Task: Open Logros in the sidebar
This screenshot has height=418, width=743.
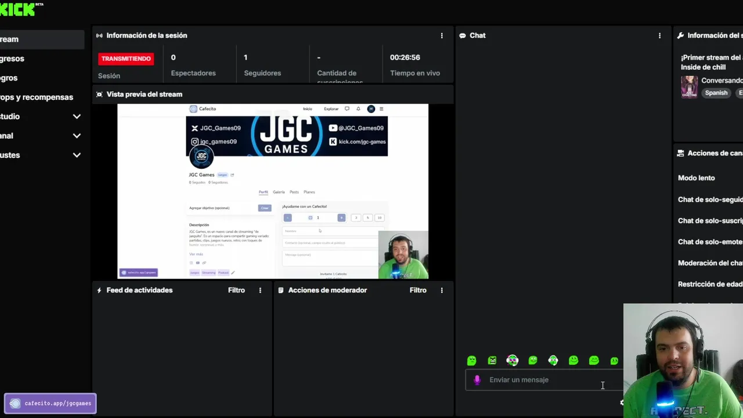Action: 9,78
